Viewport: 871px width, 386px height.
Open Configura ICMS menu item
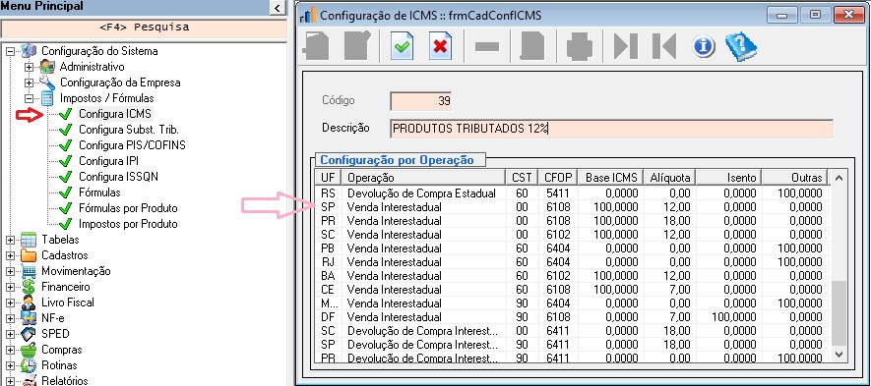pyautogui.click(x=115, y=114)
